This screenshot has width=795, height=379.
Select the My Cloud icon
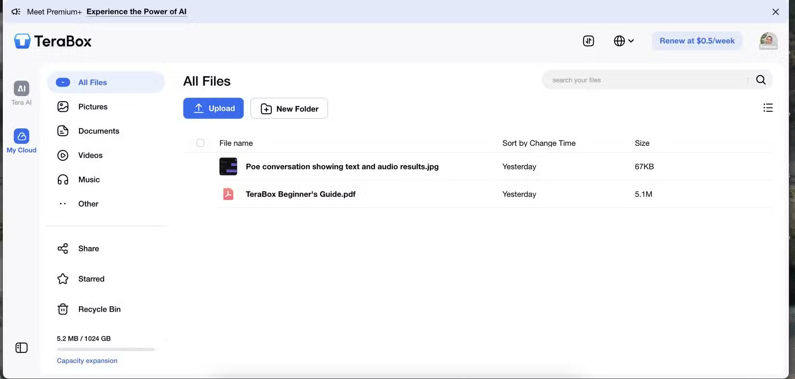21,136
